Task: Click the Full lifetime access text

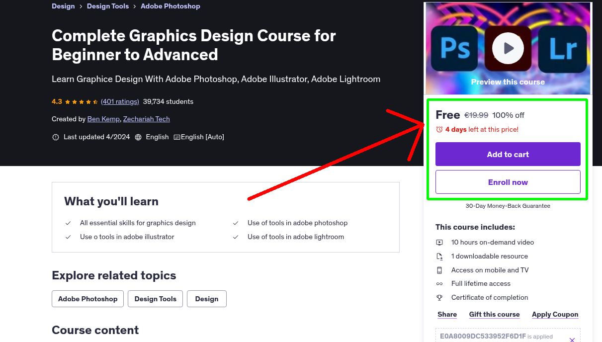Action: 481,284
